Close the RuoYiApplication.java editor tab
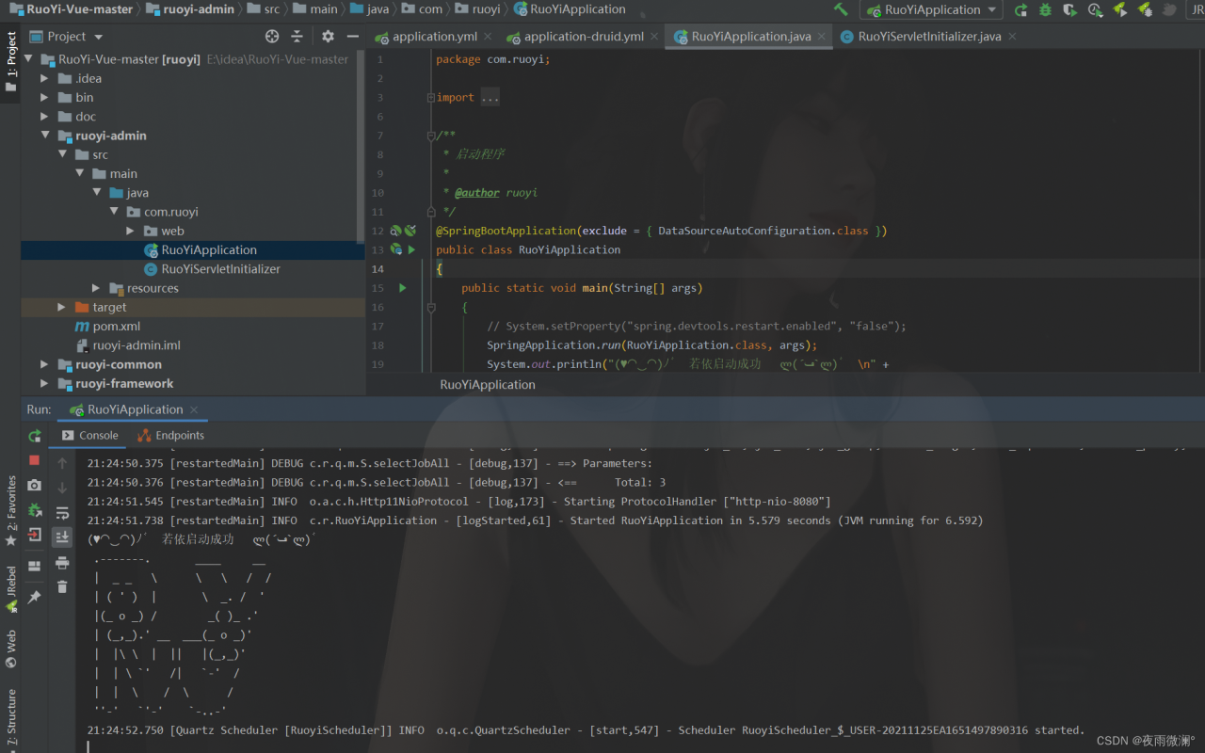 (x=821, y=37)
